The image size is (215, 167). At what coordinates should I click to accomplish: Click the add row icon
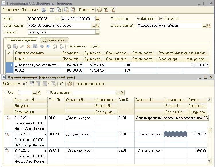pyautogui.click(x=9, y=46)
